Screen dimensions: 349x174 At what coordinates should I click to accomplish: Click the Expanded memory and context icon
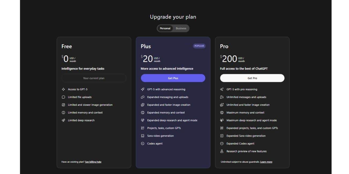[x=143, y=113]
